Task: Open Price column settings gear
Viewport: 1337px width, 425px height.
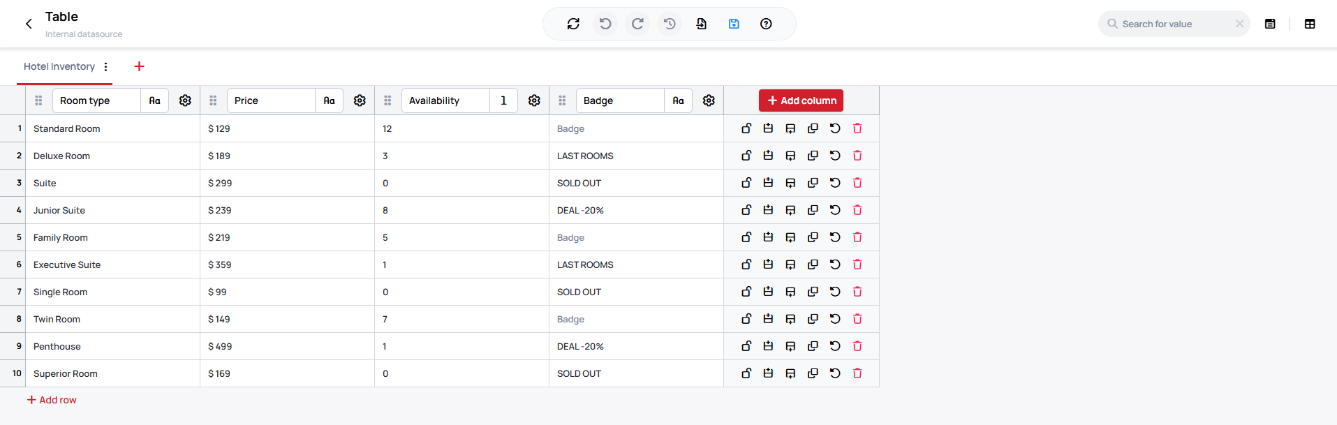Action: click(x=360, y=100)
